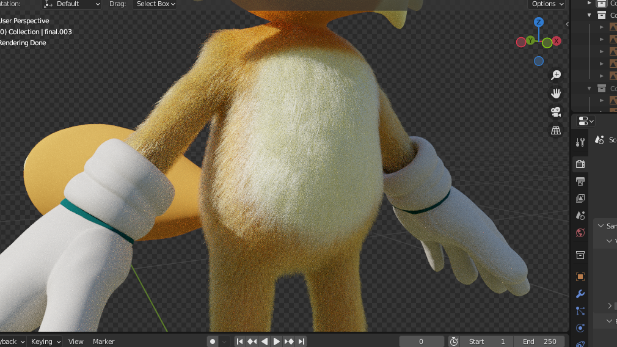Screen dimensions: 617x347
Task: Click the Start frame field
Action: [x=487, y=342]
